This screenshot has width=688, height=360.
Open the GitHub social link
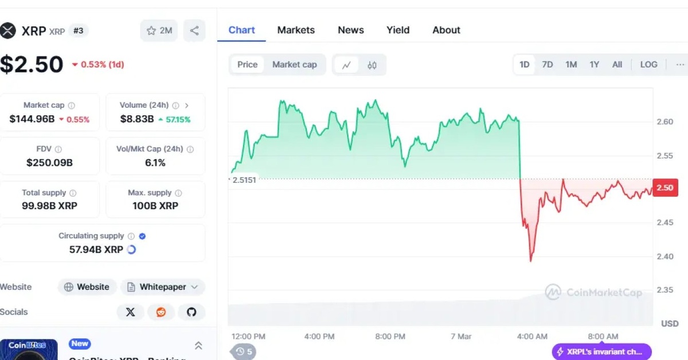191,312
